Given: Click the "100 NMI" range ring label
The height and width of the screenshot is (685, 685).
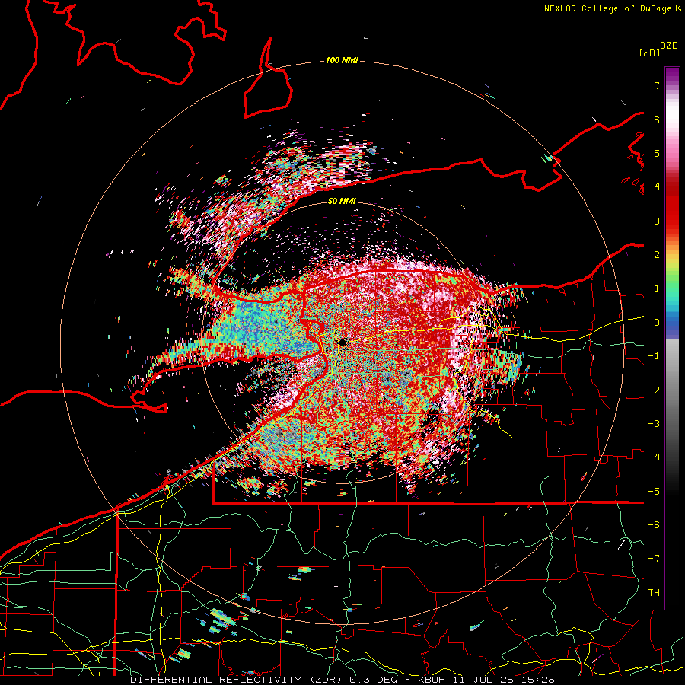Looking at the screenshot, I should tap(342, 60).
